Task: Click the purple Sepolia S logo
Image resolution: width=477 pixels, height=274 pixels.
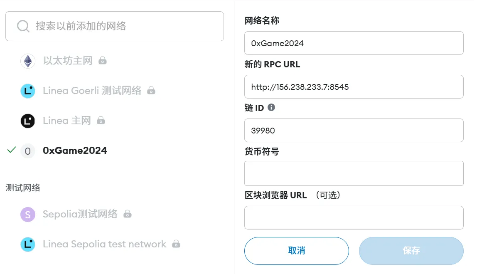Action: pyautogui.click(x=28, y=214)
